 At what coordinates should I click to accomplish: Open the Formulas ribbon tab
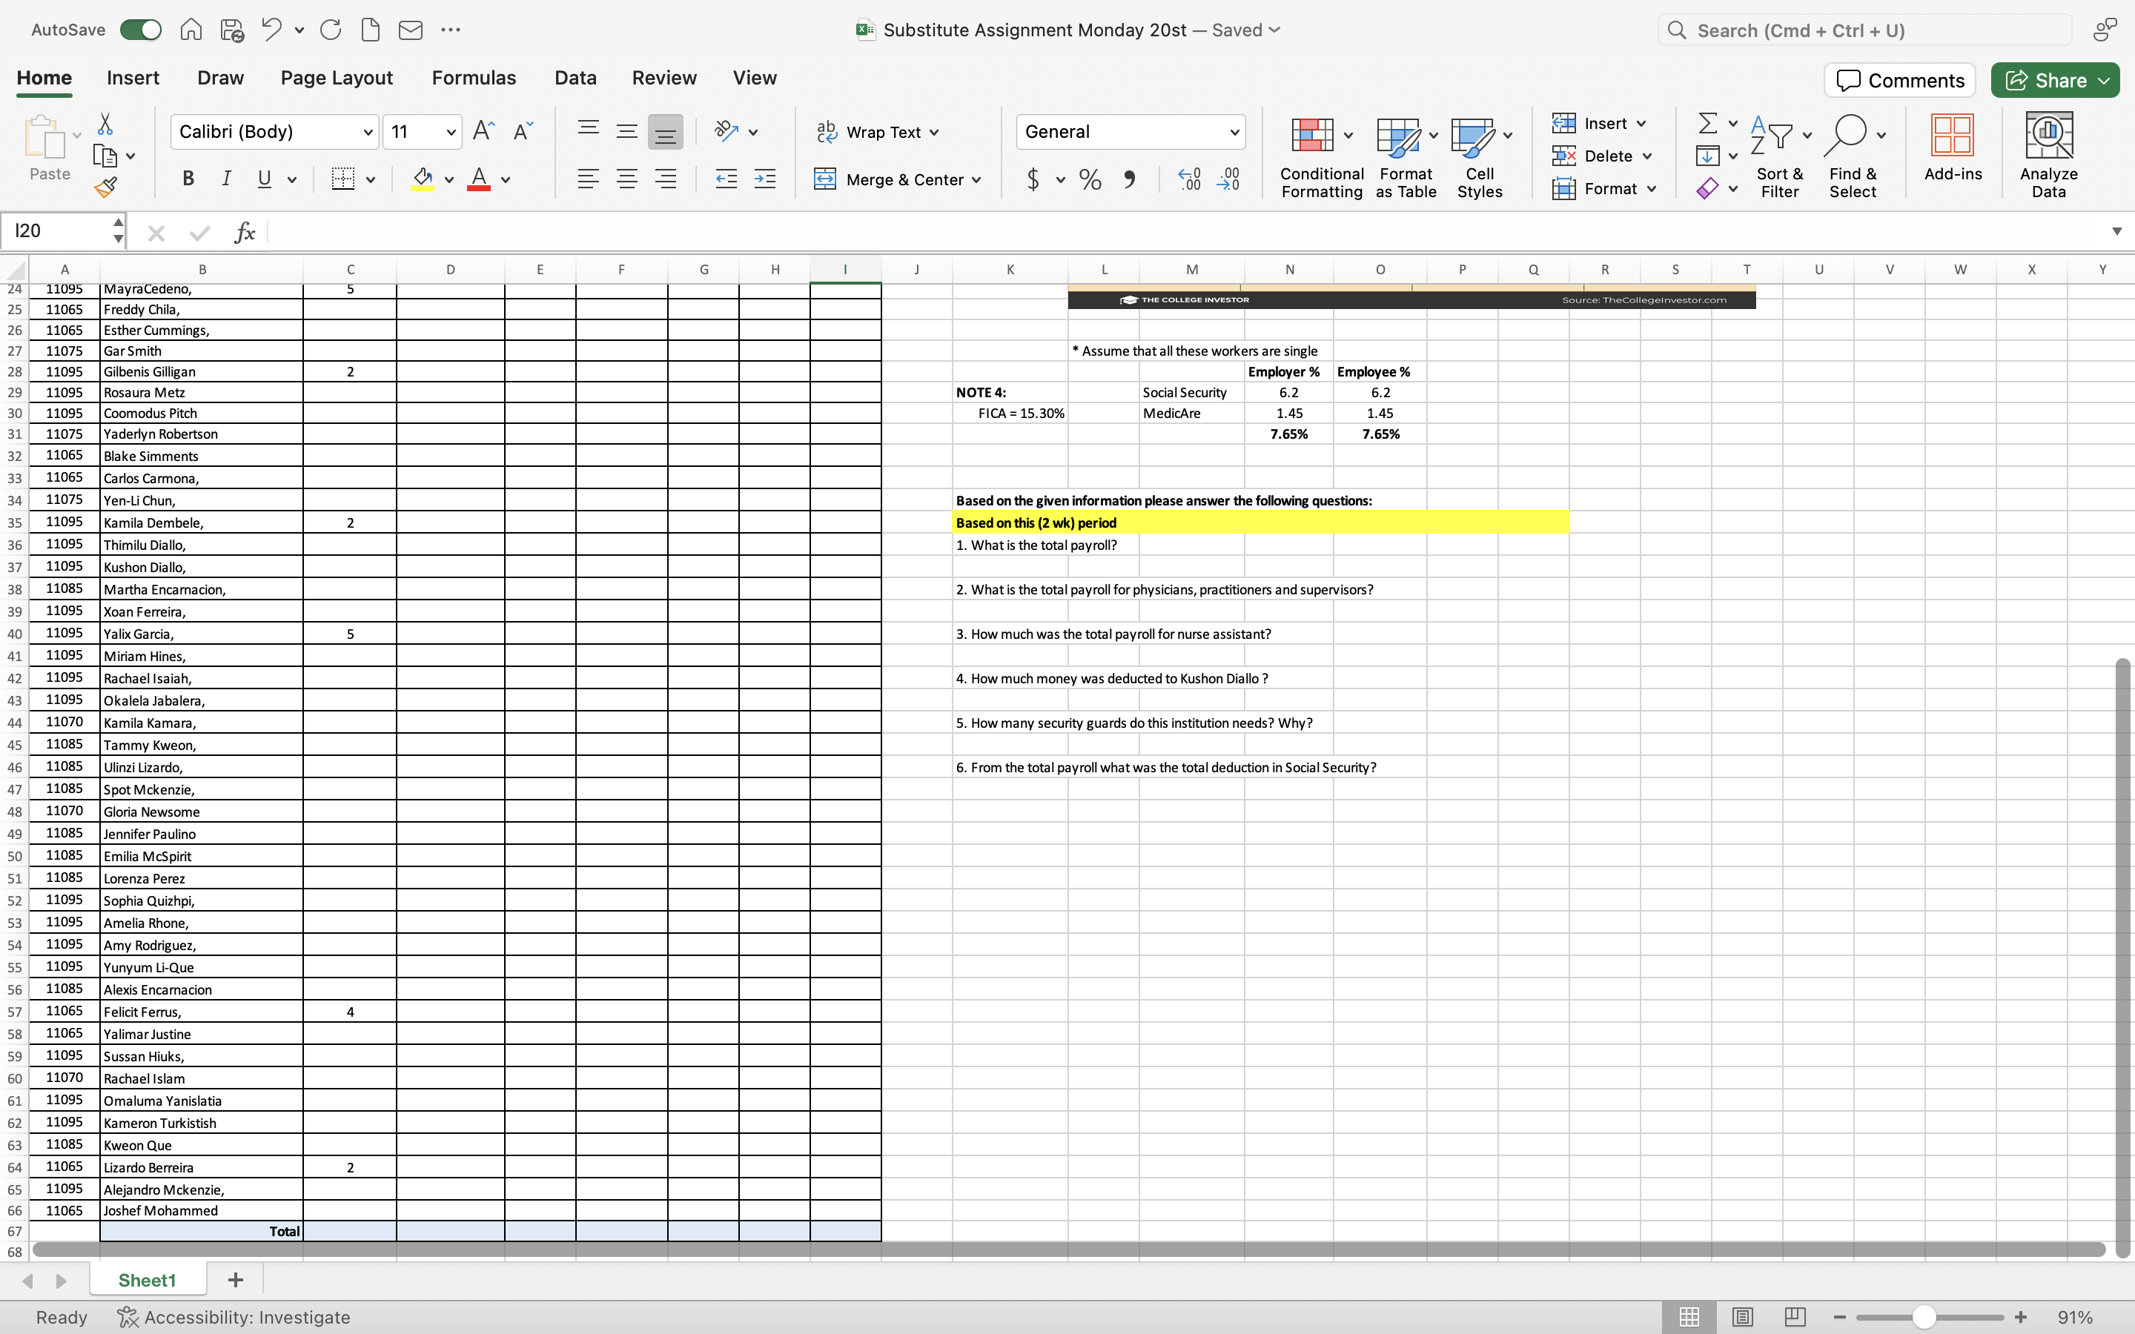[x=474, y=78]
